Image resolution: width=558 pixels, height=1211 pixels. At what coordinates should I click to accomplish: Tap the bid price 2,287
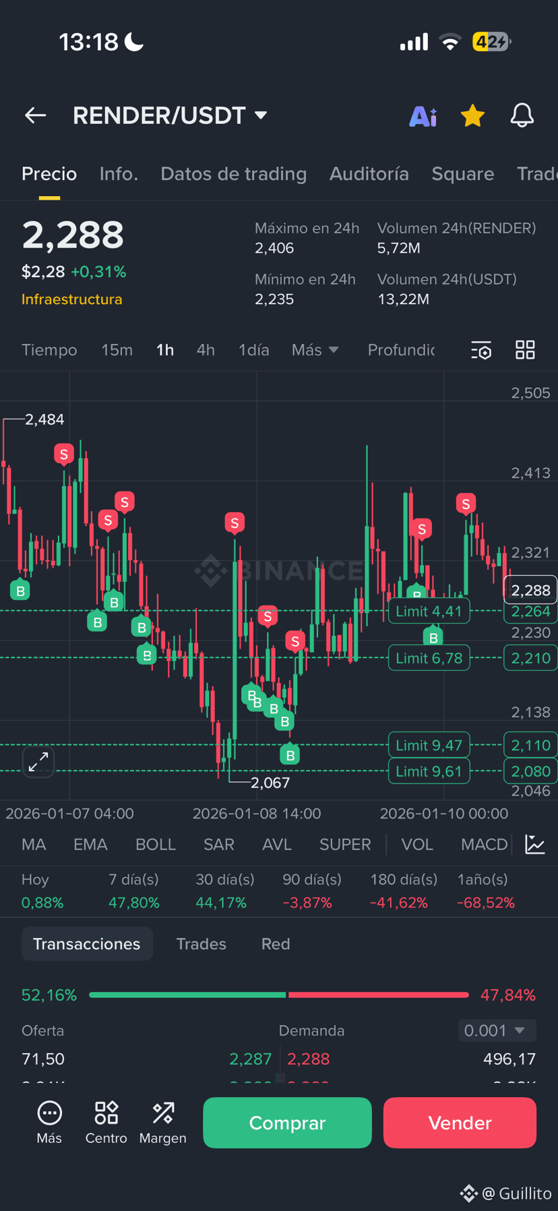click(x=250, y=1059)
